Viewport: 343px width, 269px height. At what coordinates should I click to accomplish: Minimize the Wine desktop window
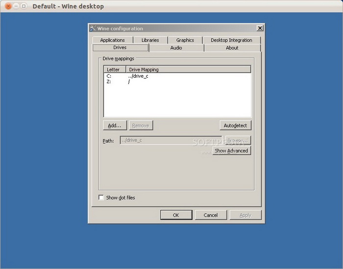pos(16,6)
